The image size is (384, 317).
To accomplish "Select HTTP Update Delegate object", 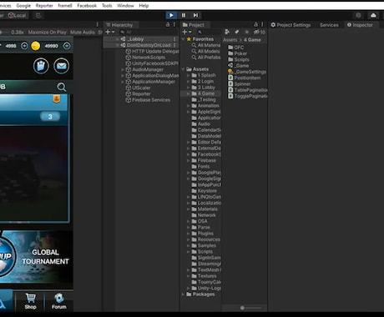I will coord(152,52).
